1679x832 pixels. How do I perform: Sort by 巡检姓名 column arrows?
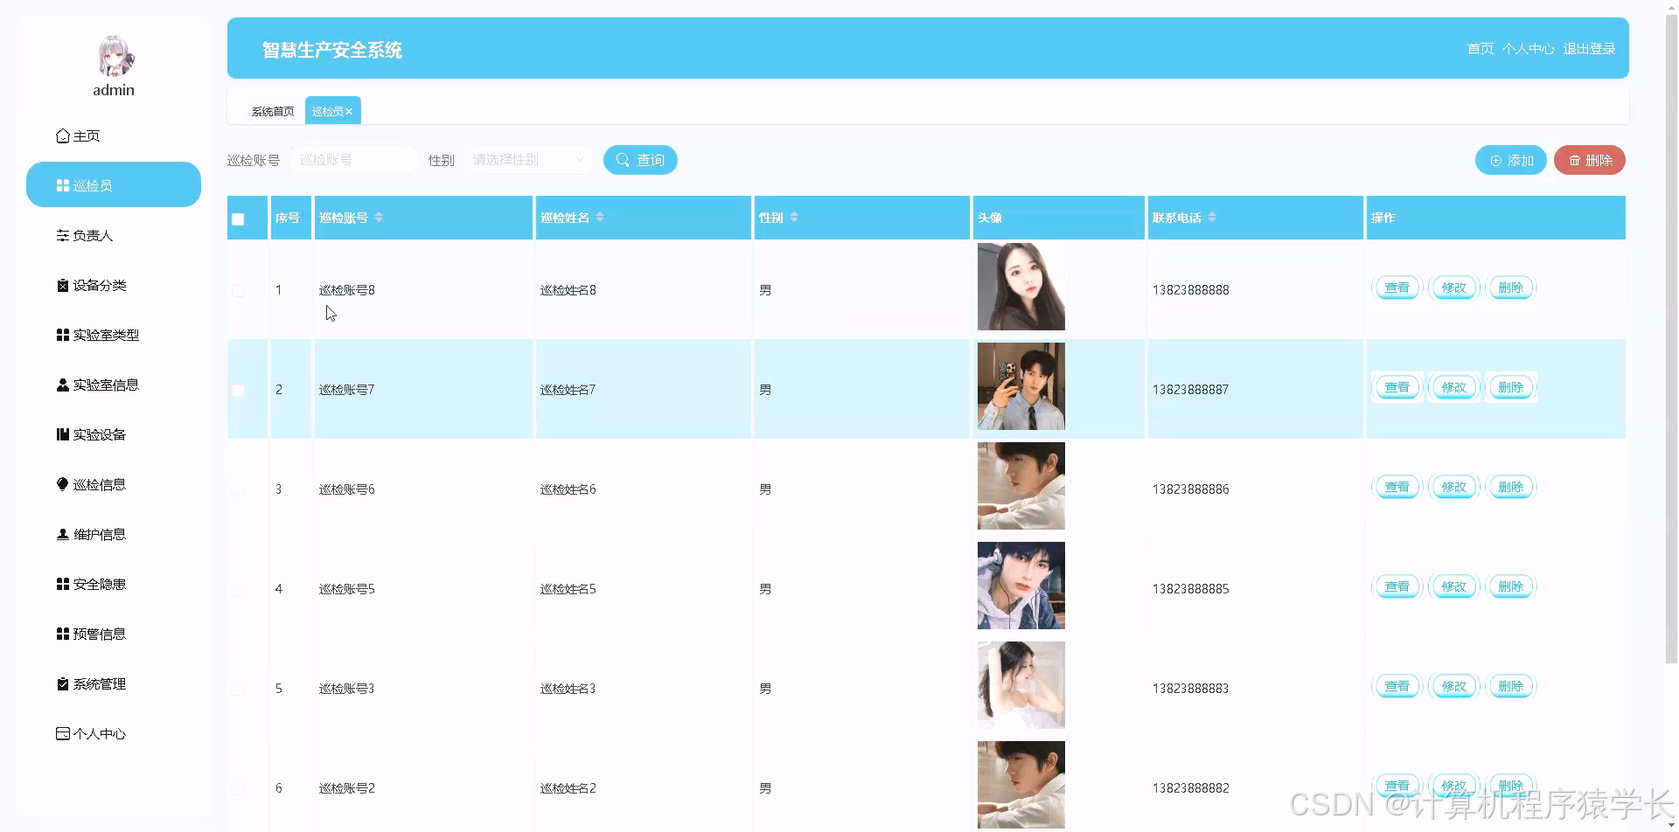pyautogui.click(x=600, y=217)
